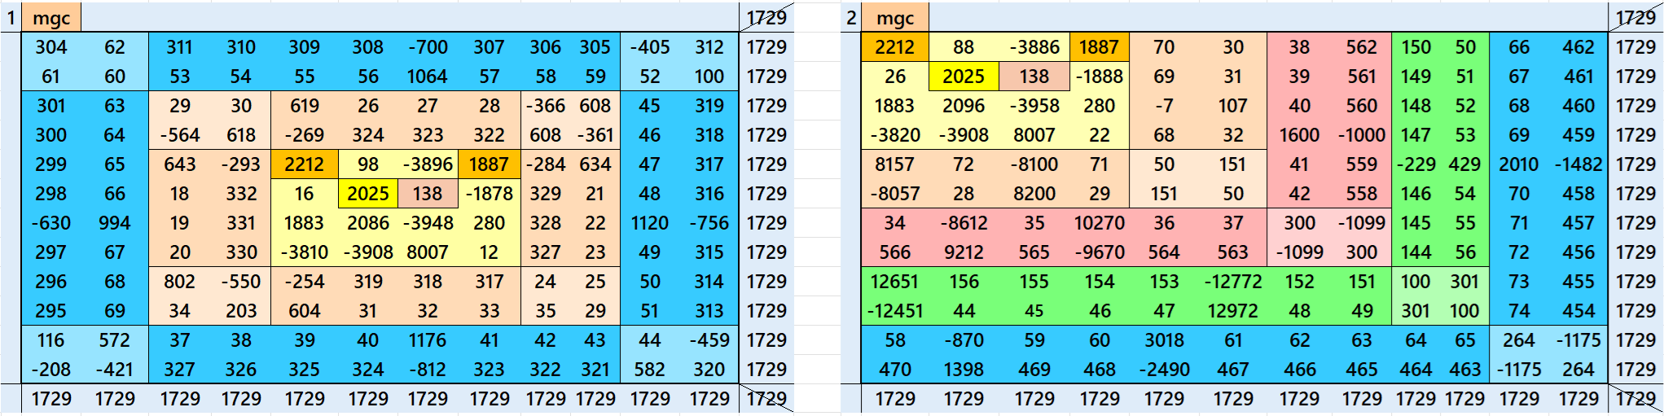Select the cell containing 994
Image resolution: width=1664 pixels, height=416 pixels.
coord(115,223)
